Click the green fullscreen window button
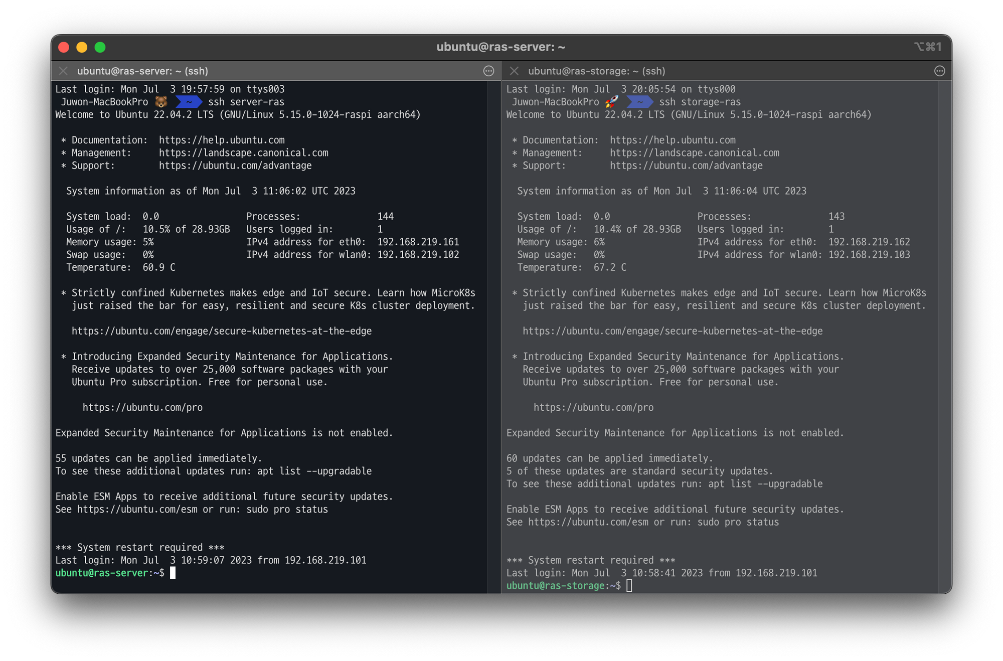Image resolution: width=1003 pixels, height=661 pixels. [x=100, y=47]
